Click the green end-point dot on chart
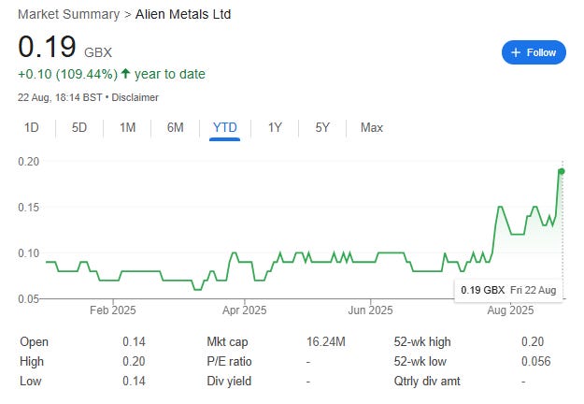This screenshot has height=404, width=584. coord(562,171)
